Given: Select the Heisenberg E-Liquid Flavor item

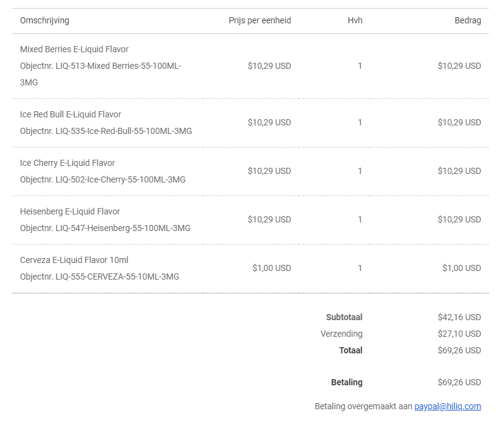Looking at the screenshot, I should pos(70,211).
